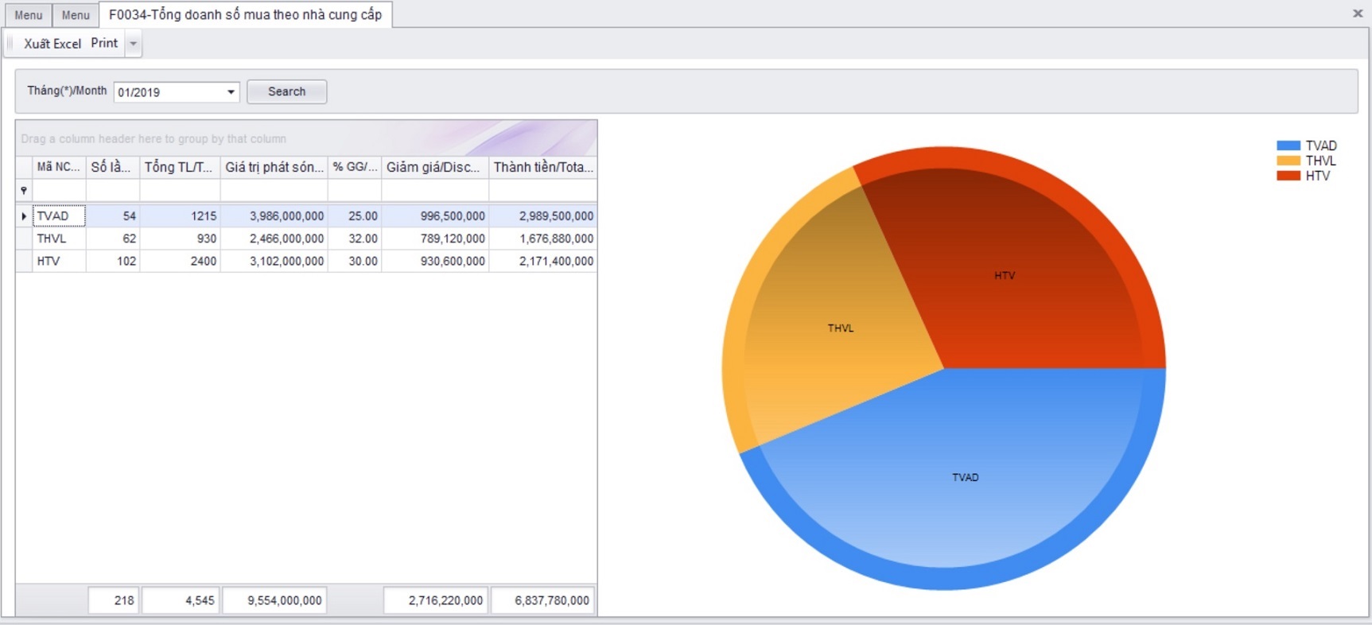
Task: Grab the toolbar grip handle
Action: click(x=10, y=44)
